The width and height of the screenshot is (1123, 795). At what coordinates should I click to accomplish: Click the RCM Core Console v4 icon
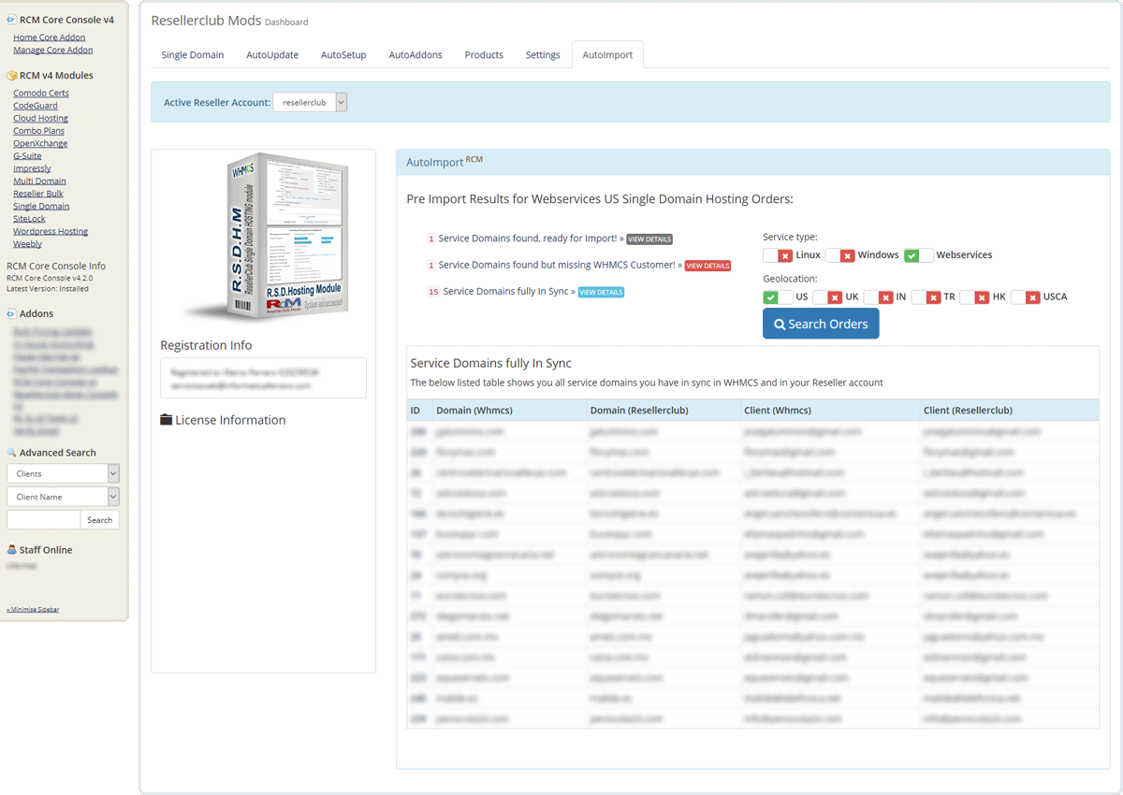click(x=11, y=19)
